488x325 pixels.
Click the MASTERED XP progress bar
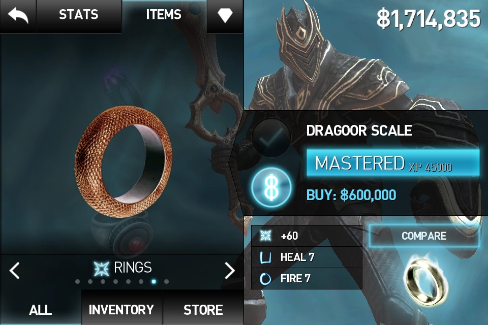(393, 162)
